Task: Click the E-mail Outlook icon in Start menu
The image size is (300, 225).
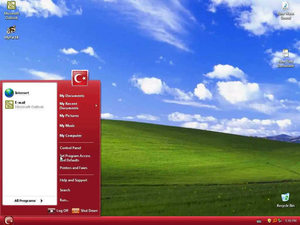Action: (9, 105)
